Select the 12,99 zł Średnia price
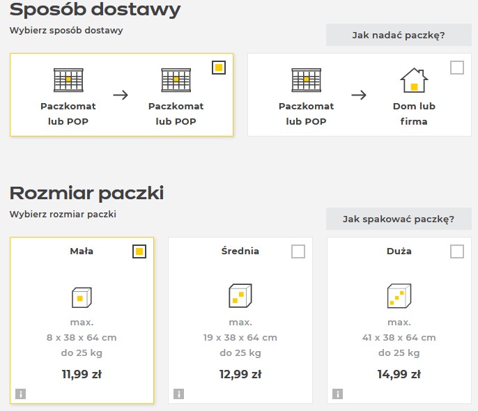This screenshot has height=411, width=478. 240,374
